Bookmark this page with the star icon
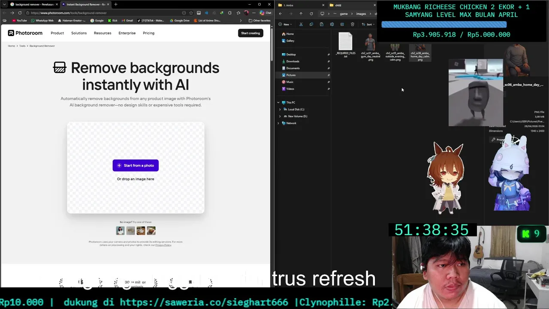The width and height of the screenshot is (549, 309). tap(191, 13)
